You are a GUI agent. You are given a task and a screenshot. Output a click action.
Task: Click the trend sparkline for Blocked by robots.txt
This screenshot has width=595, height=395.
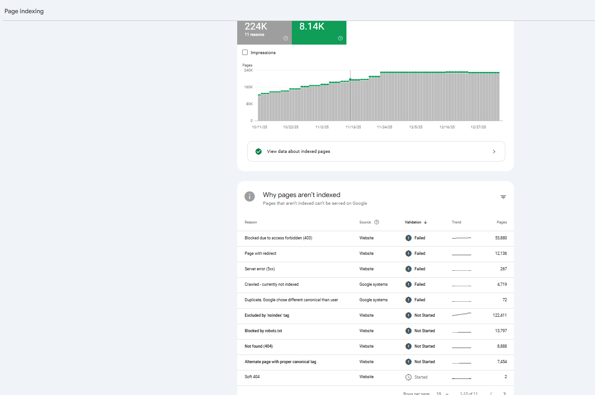click(x=462, y=331)
